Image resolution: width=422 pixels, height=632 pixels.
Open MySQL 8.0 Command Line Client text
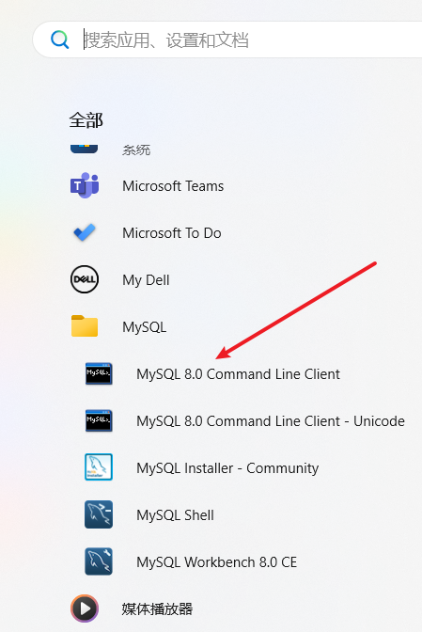pos(239,374)
